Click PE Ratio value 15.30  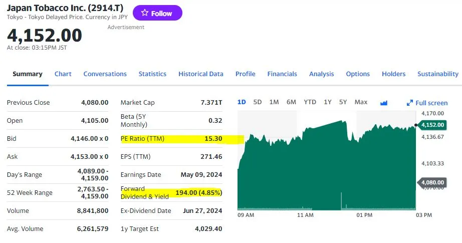click(x=213, y=138)
